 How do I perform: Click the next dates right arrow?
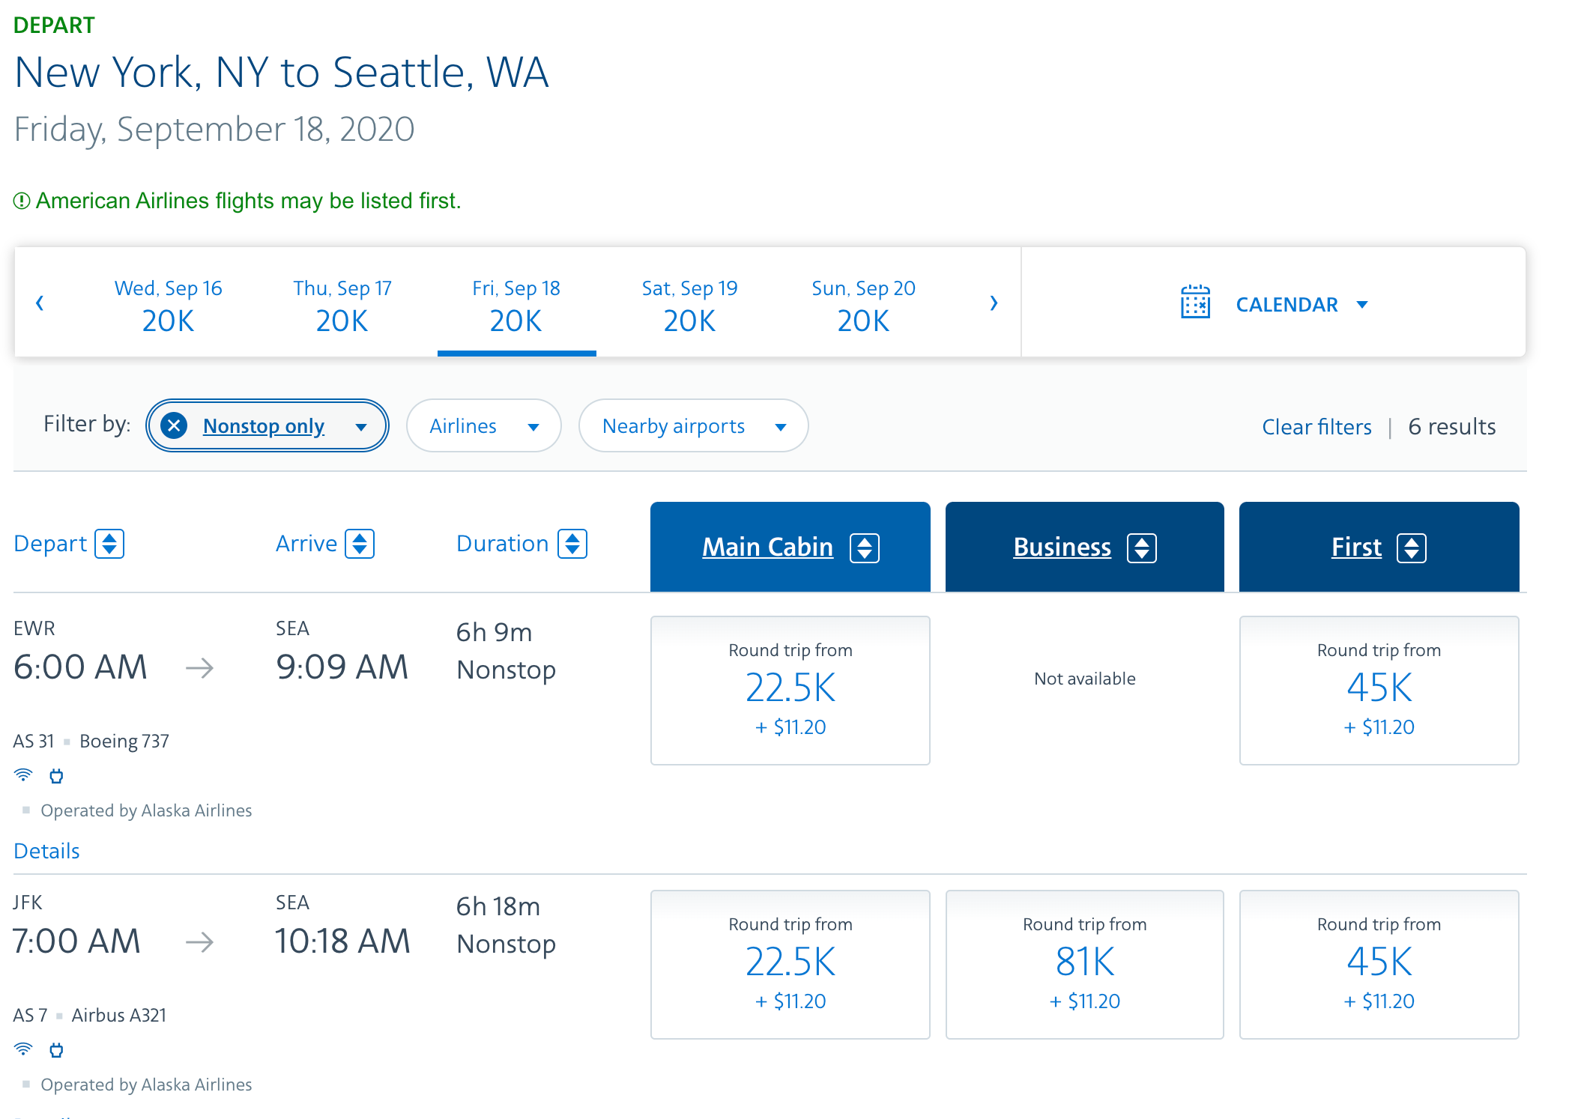[994, 303]
